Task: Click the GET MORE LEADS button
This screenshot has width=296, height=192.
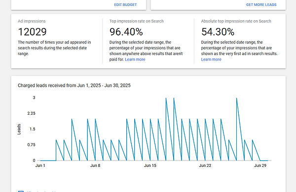Action: point(261,5)
